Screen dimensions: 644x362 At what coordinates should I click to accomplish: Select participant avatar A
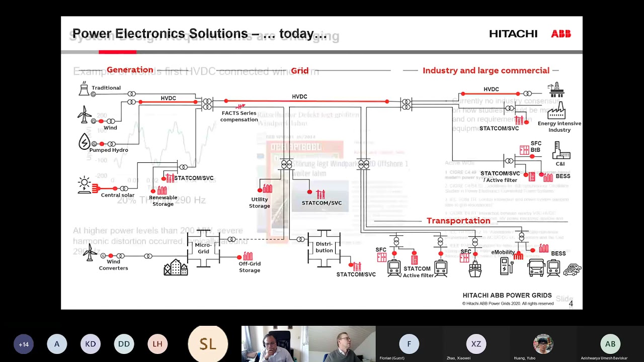click(57, 344)
